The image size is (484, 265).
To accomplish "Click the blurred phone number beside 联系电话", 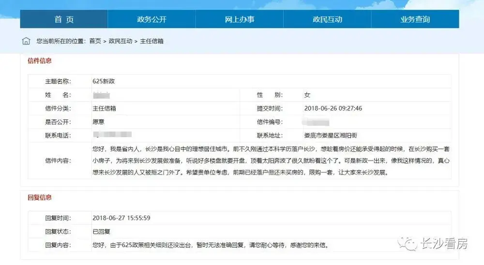I will 112,134.
